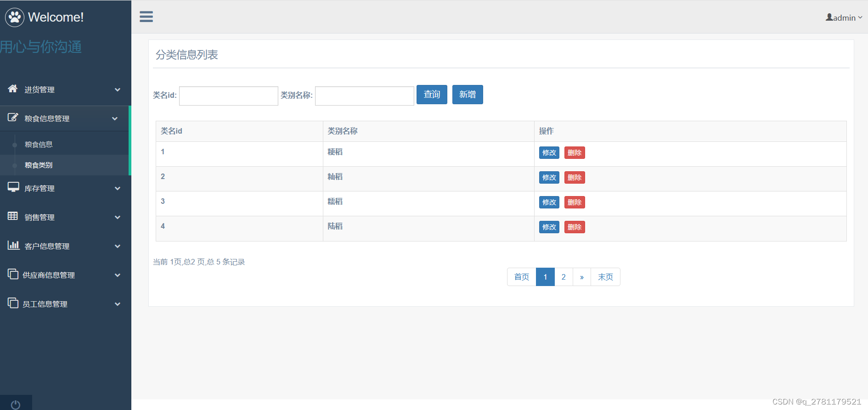Image resolution: width=868 pixels, height=410 pixels.
Task: Click the home icon beside 进货管理
Action: coord(13,89)
